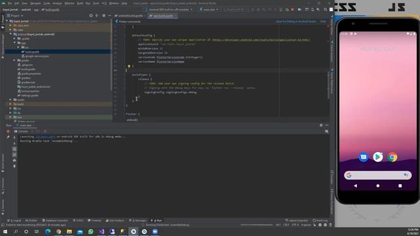Image resolution: width=420 pixels, height=236 pixels.
Task: Click the developer.android.com URL in the code comment
Action: coord(261,40)
